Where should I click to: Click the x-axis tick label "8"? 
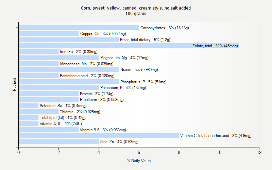pos(179,152)
